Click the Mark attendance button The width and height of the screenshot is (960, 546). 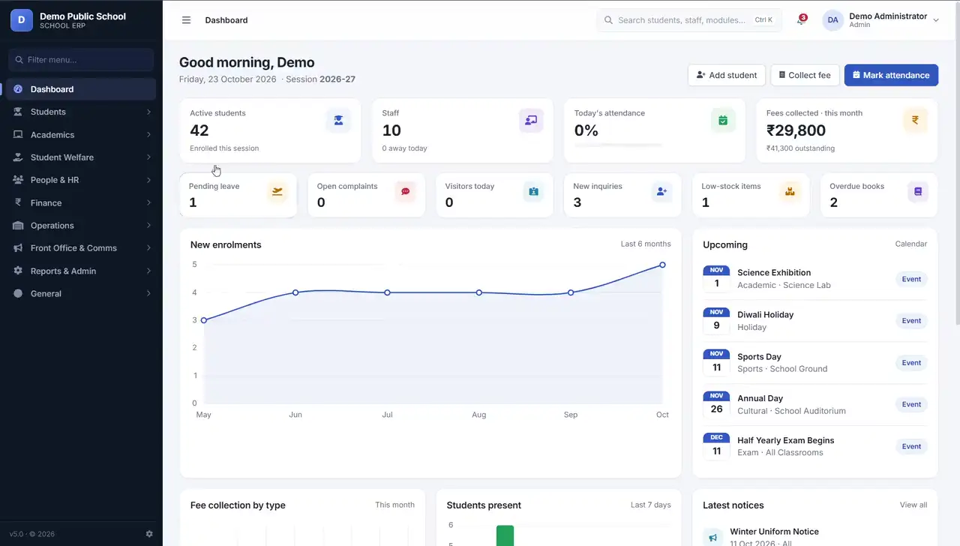coord(891,75)
